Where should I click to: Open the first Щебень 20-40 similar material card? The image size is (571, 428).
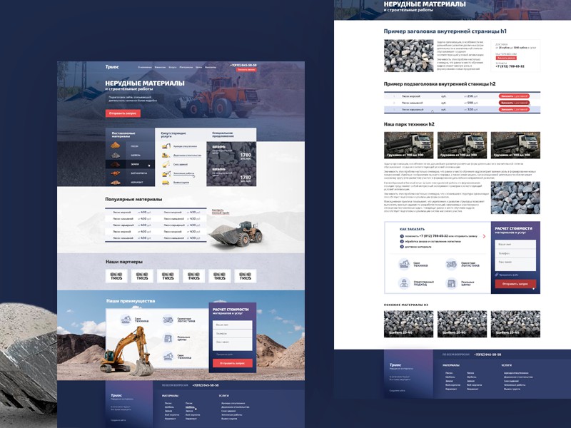pos(408,324)
